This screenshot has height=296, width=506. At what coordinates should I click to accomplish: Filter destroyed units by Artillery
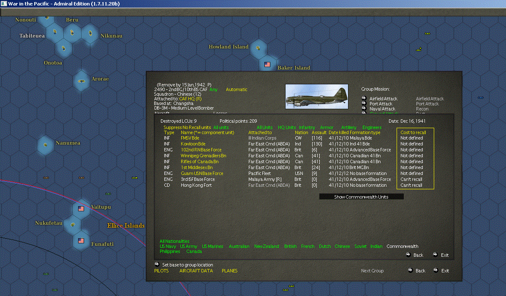pos(349,127)
